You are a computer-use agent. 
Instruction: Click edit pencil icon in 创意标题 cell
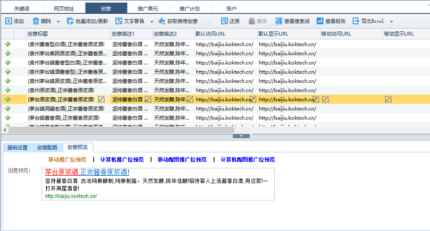[x=102, y=99]
